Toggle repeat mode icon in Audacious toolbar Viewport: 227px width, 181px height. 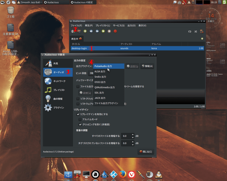point(190,31)
